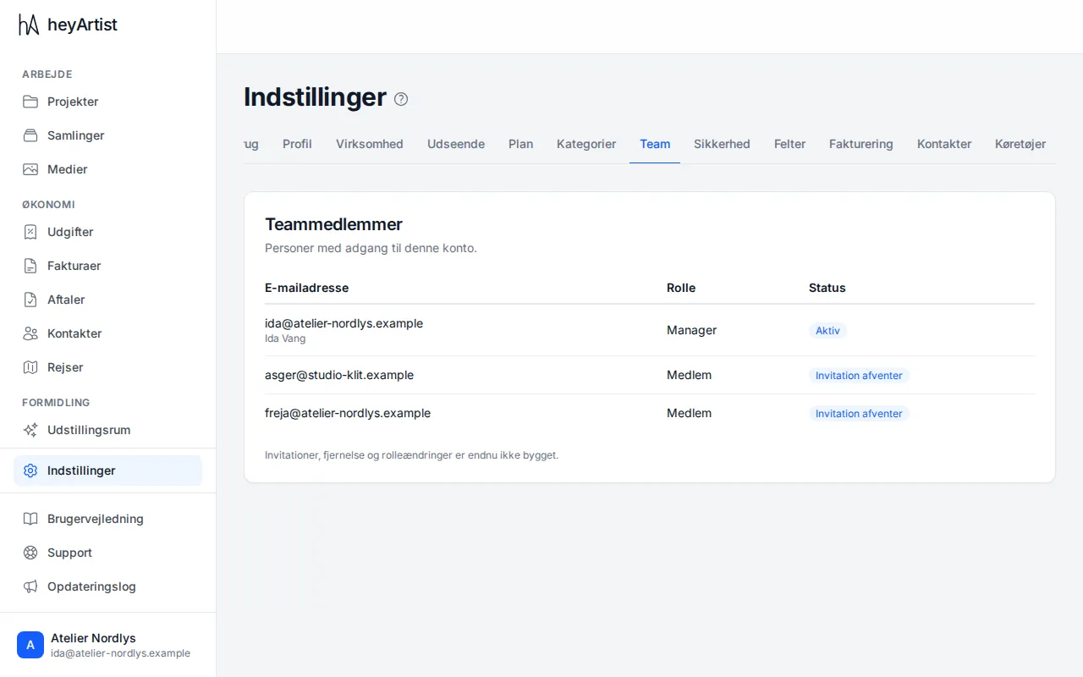The height and width of the screenshot is (677, 1083).
Task: Click the name Ida Vang
Action: (285, 338)
